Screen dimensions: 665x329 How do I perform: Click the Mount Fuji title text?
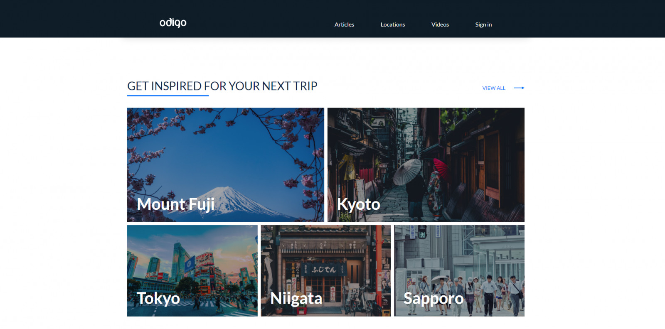[x=176, y=204]
